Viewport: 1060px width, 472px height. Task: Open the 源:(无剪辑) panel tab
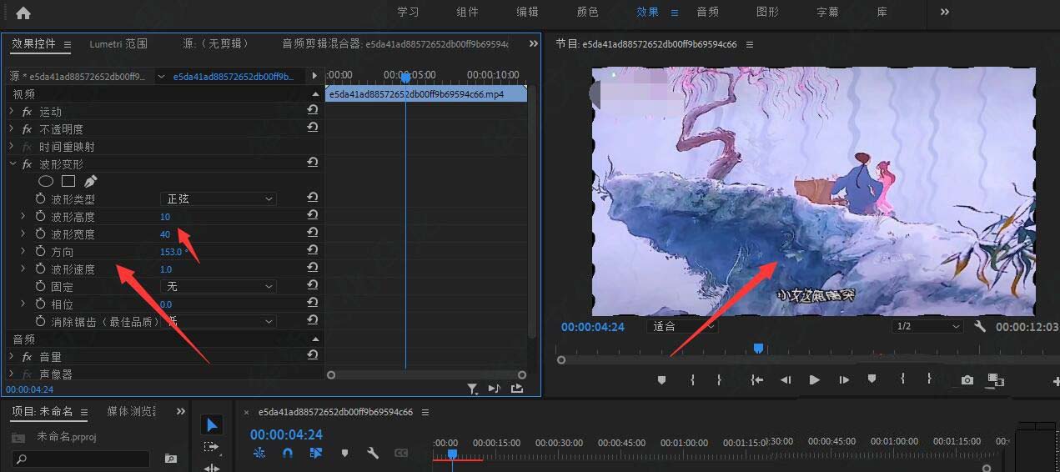(216, 43)
